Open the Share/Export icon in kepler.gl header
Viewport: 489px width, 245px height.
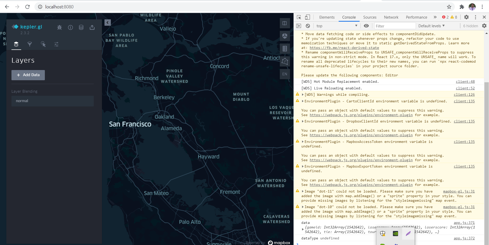tap(92, 27)
